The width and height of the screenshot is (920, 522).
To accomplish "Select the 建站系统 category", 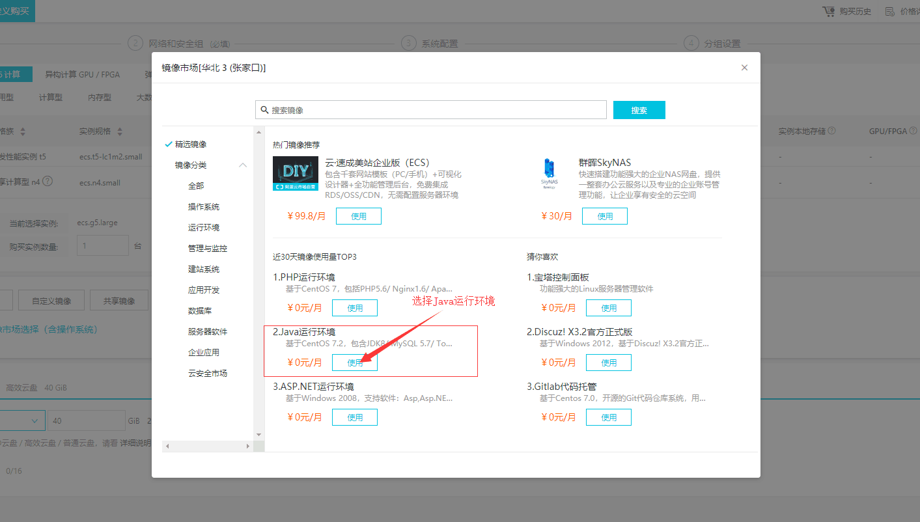I will 204,269.
